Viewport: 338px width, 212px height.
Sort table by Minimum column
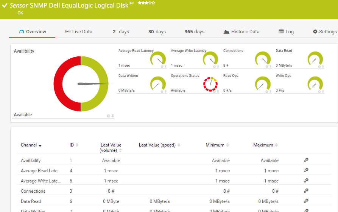pyautogui.click(x=227, y=145)
